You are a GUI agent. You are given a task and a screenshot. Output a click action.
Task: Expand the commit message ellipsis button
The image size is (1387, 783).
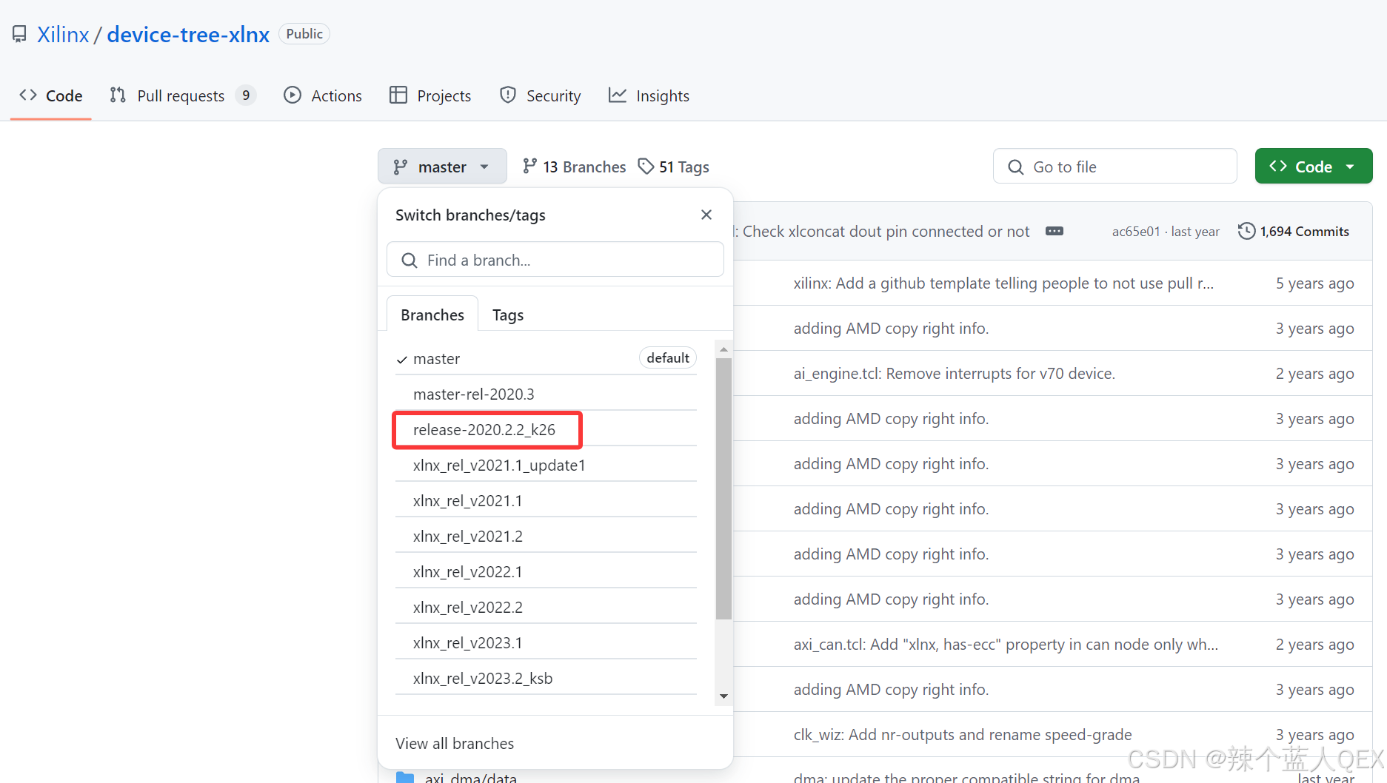[x=1055, y=231]
